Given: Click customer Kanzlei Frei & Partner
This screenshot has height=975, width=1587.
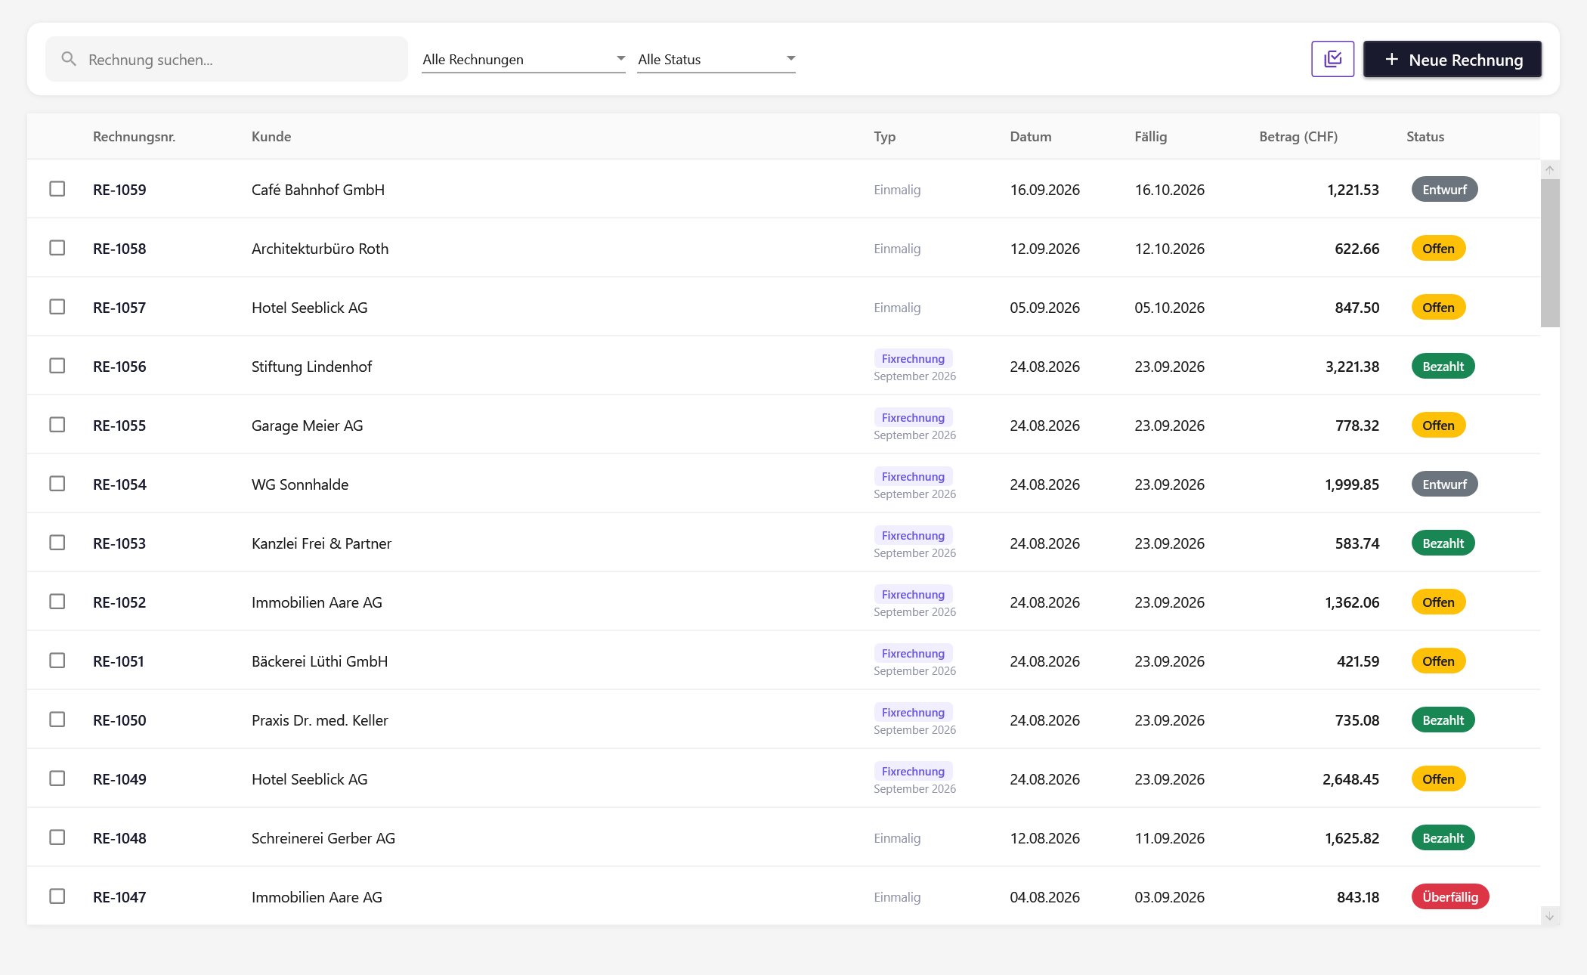Looking at the screenshot, I should tap(321, 543).
